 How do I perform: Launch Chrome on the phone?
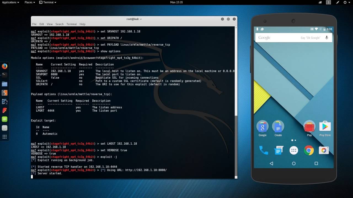coord(309,150)
